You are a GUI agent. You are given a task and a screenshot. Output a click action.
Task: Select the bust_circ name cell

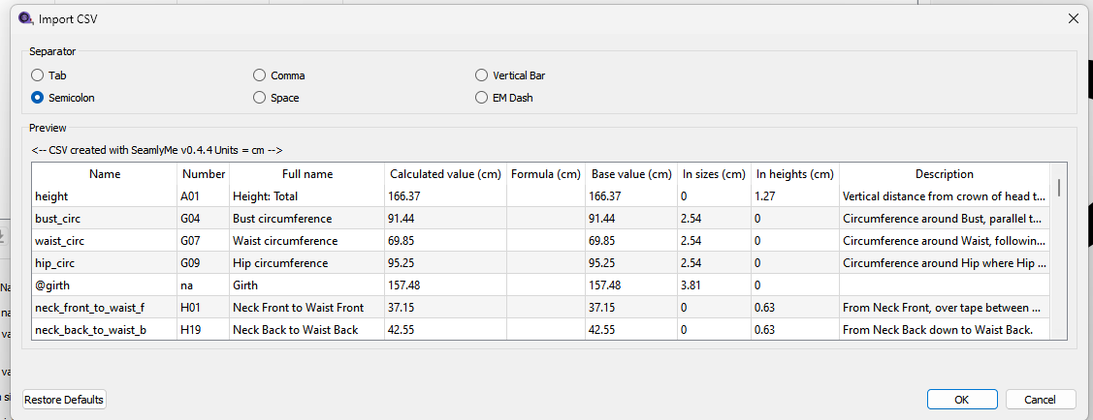point(105,219)
